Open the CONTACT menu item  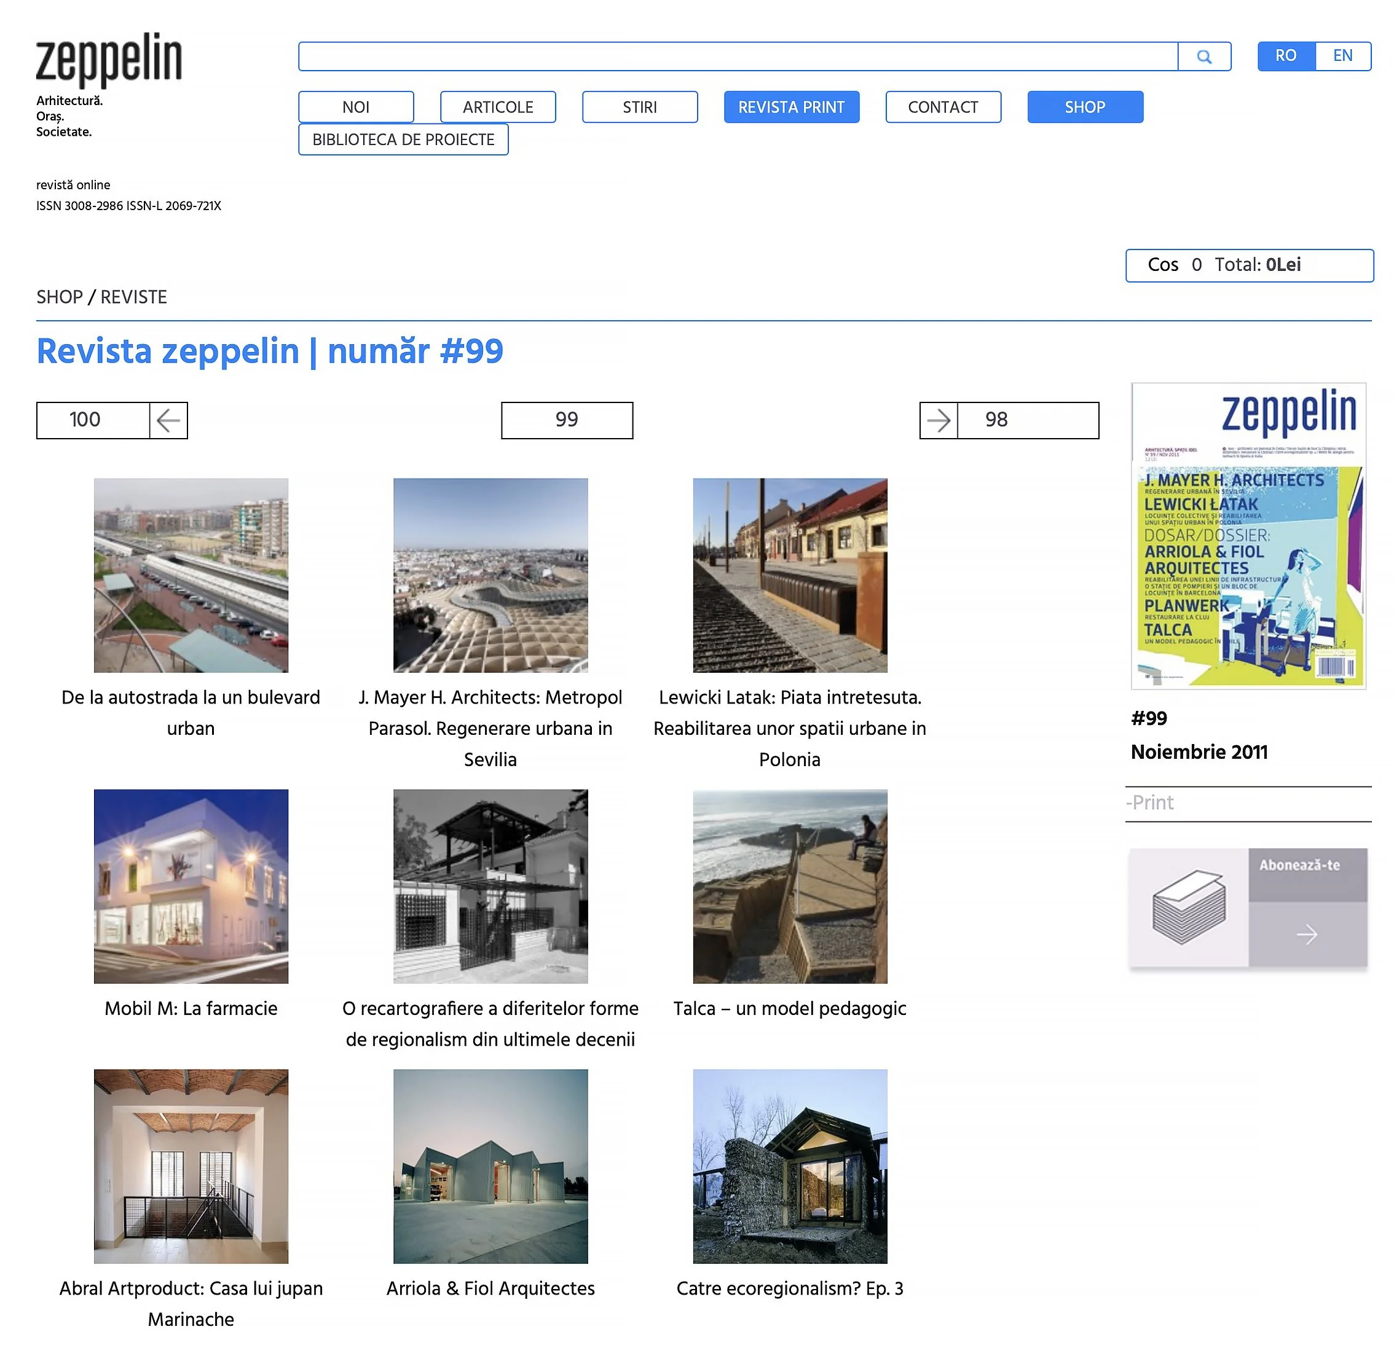(943, 108)
